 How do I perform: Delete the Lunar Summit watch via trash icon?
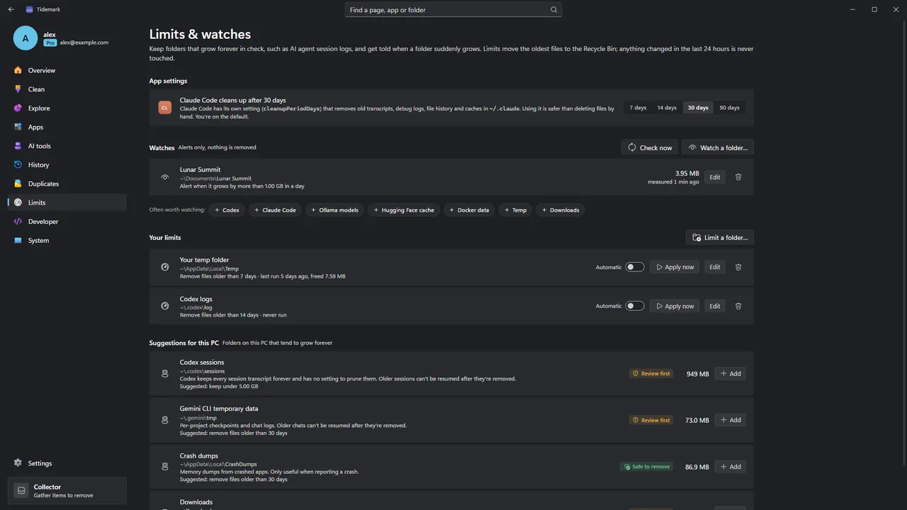point(738,177)
